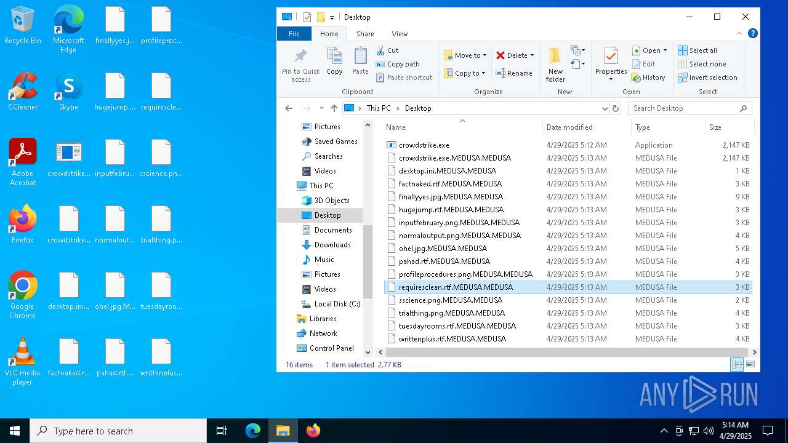788x443 pixels.
Task: Collapse the ribbon with chevron
Action: [741, 34]
